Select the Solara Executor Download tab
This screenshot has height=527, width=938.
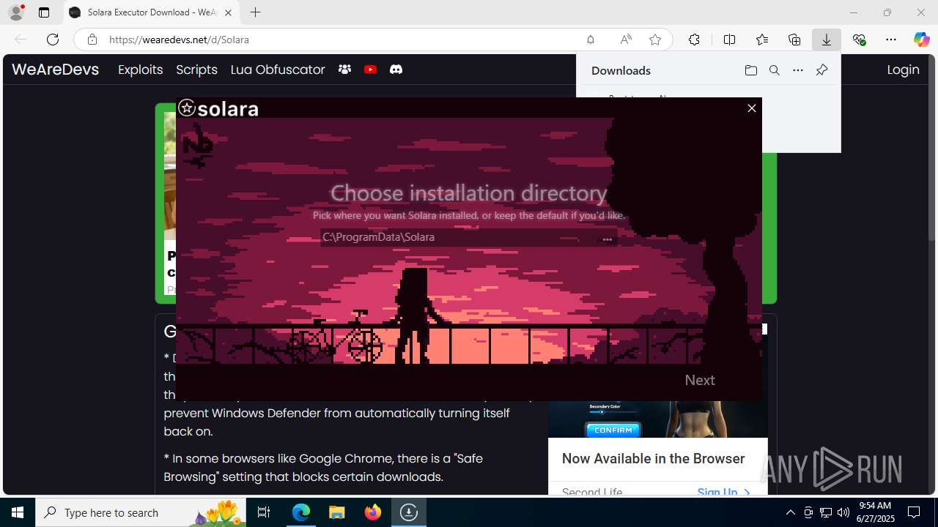point(151,12)
